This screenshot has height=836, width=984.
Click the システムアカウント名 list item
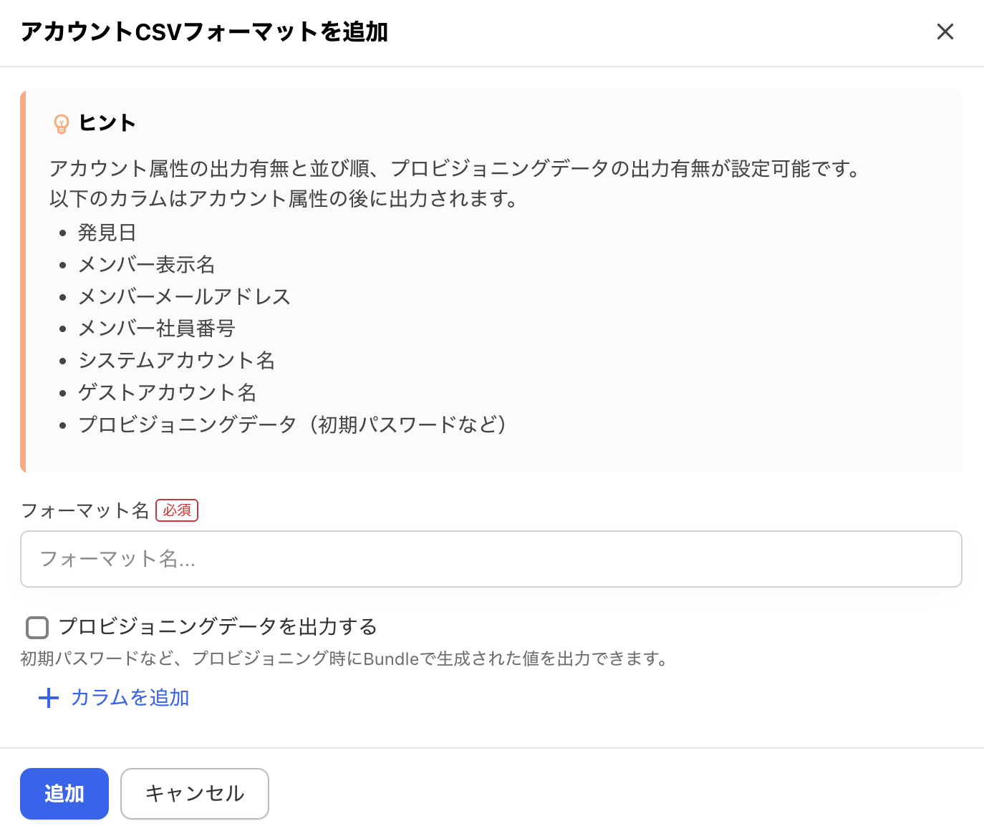(176, 361)
